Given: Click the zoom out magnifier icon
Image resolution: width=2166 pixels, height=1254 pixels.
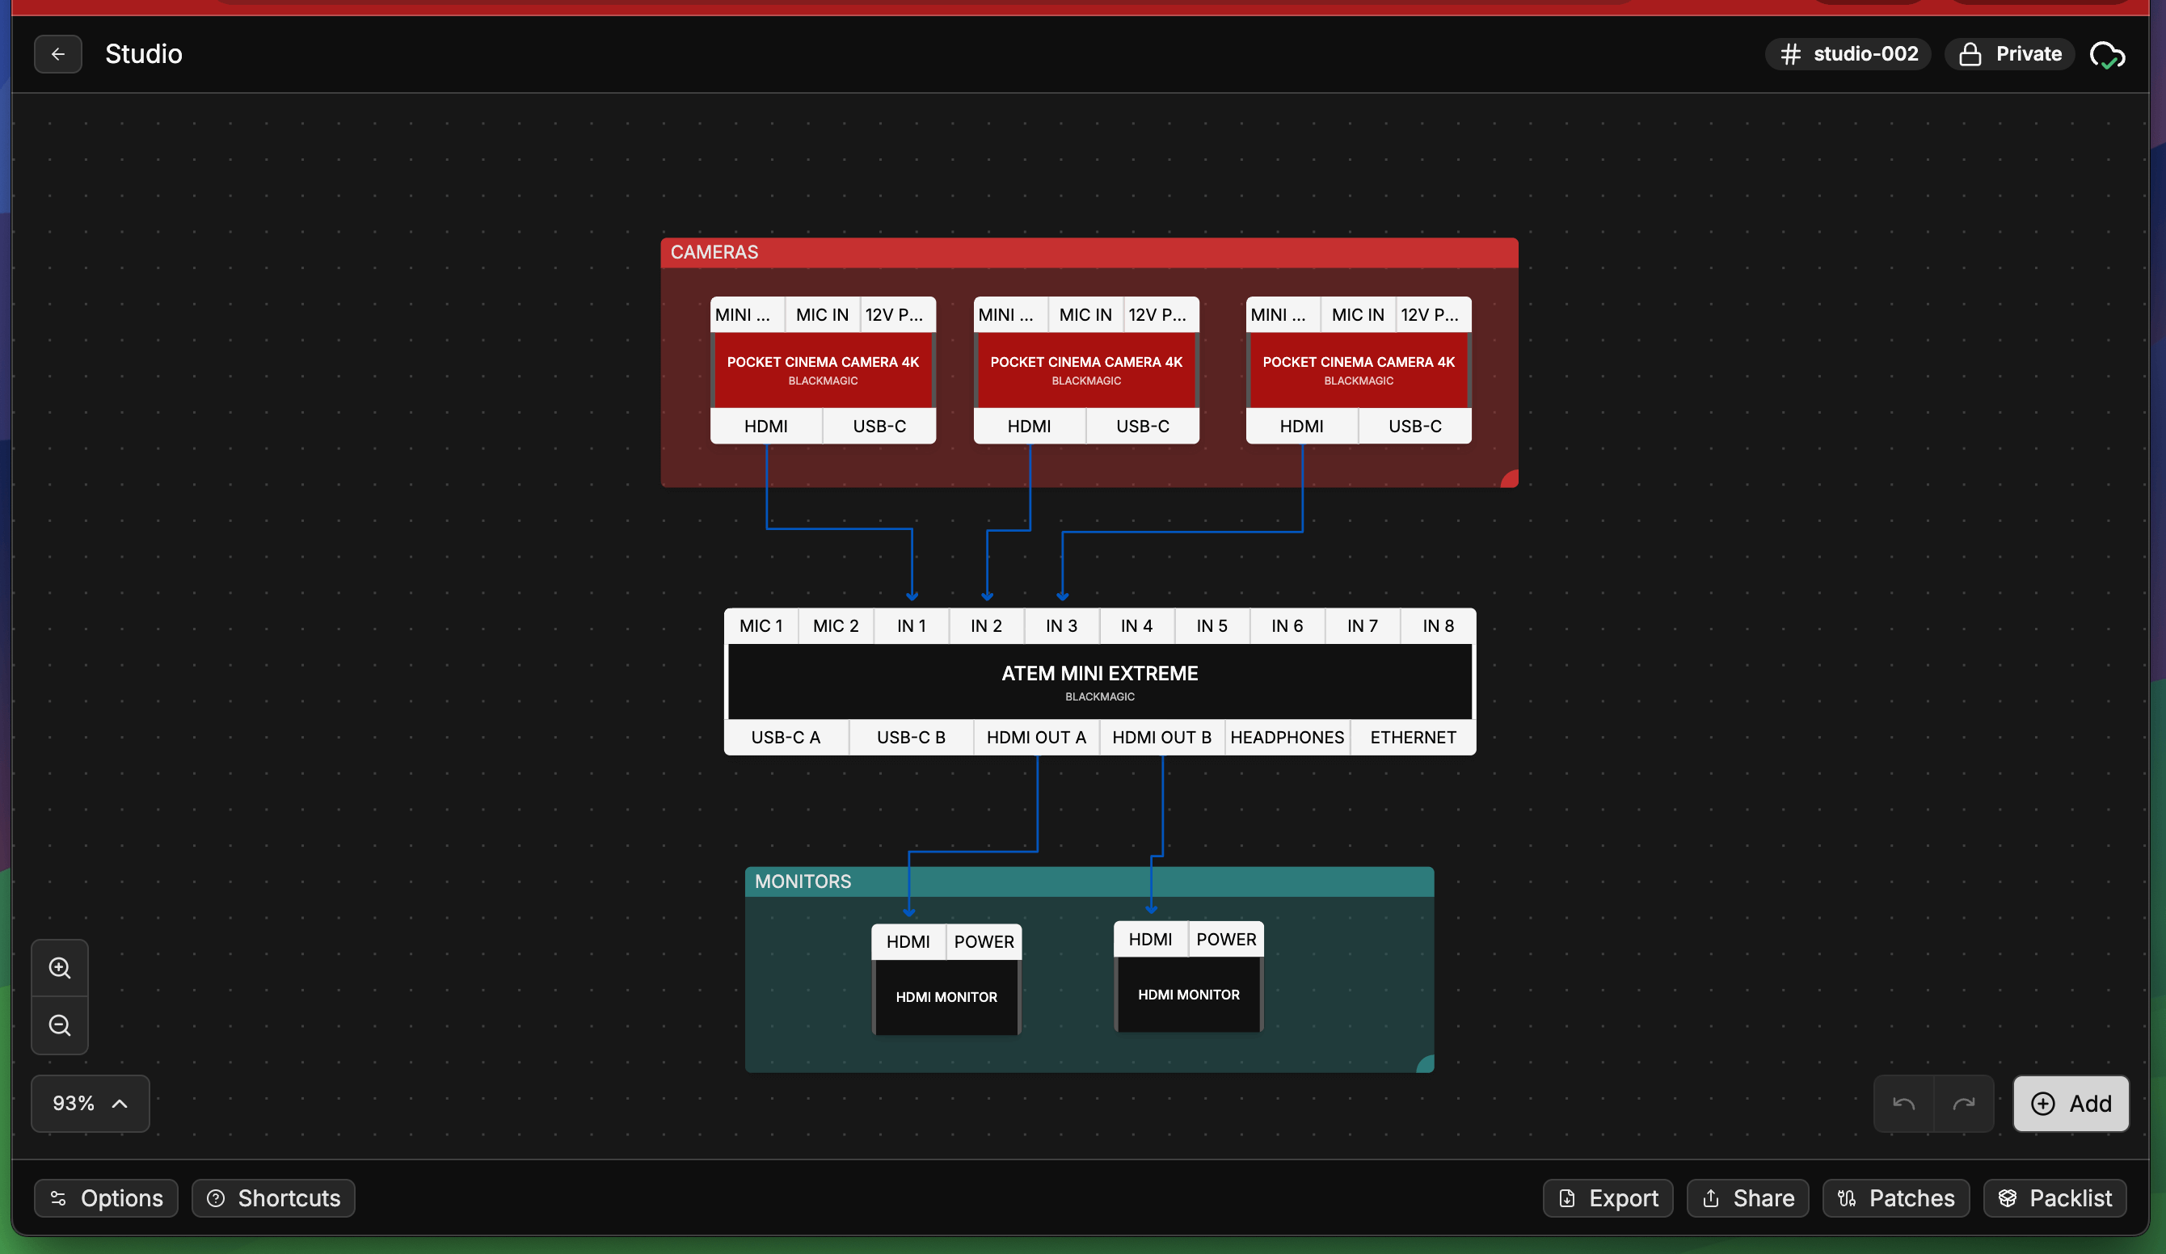Looking at the screenshot, I should tap(59, 1025).
